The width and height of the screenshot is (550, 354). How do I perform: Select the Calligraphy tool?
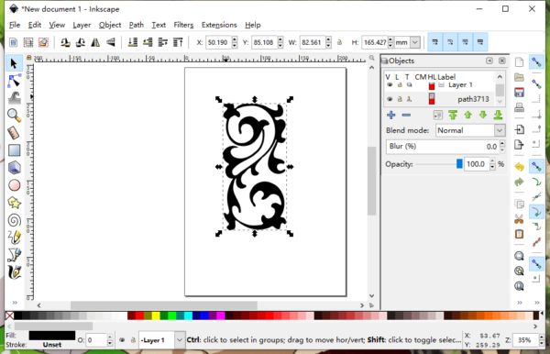click(x=14, y=272)
